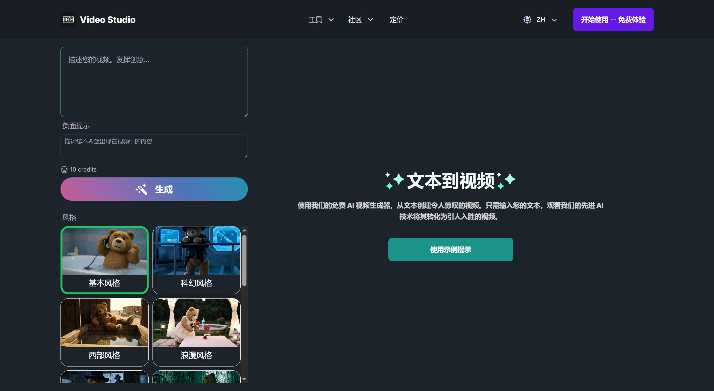This screenshot has height=391, width=714.
Task: Expand the ZH language selector
Action: click(x=541, y=19)
